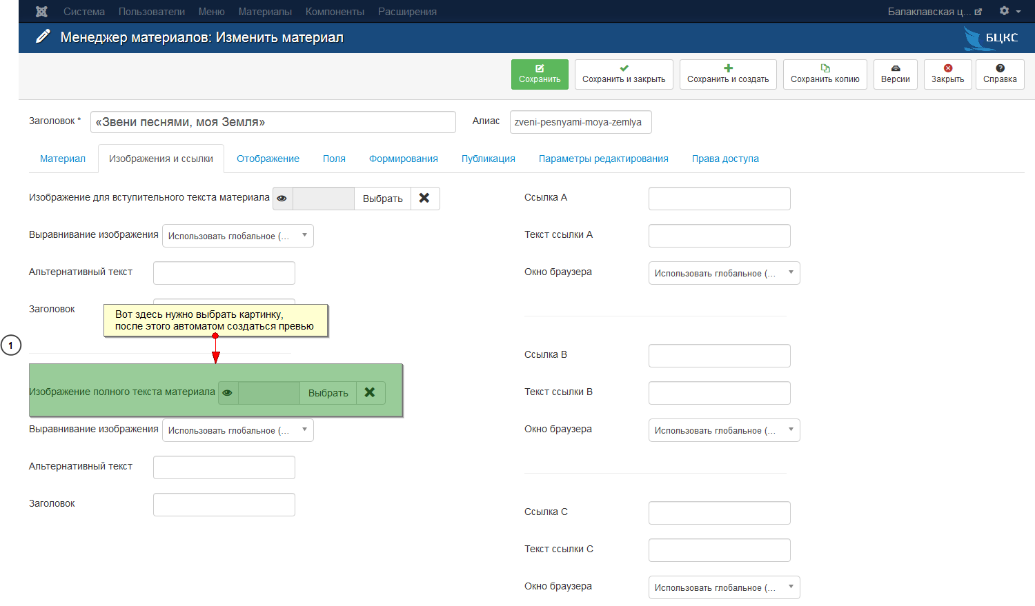Image resolution: width=1035 pixels, height=606 pixels.
Task: Expand Окно браузера dropdown for Ссылка B
Action: coord(724,430)
